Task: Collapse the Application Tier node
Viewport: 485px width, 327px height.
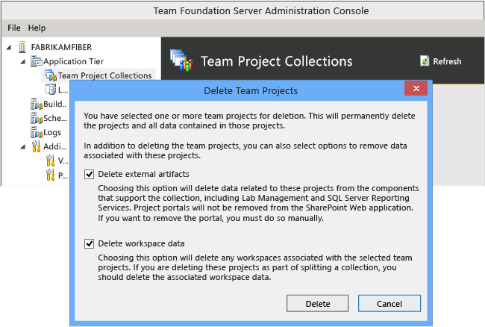Action: pyautogui.click(x=23, y=61)
